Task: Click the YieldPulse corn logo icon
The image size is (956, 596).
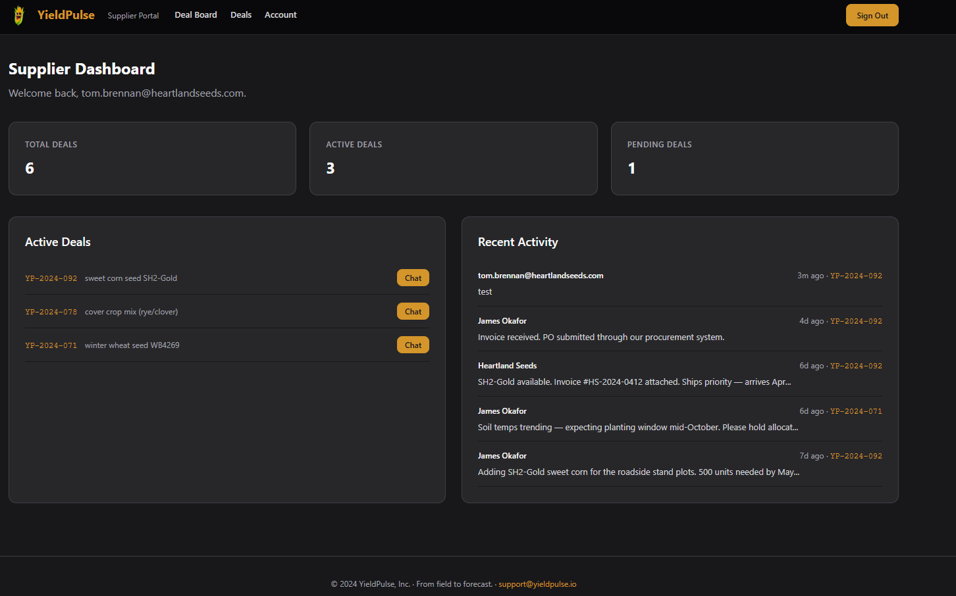Action: [x=19, y=15]
